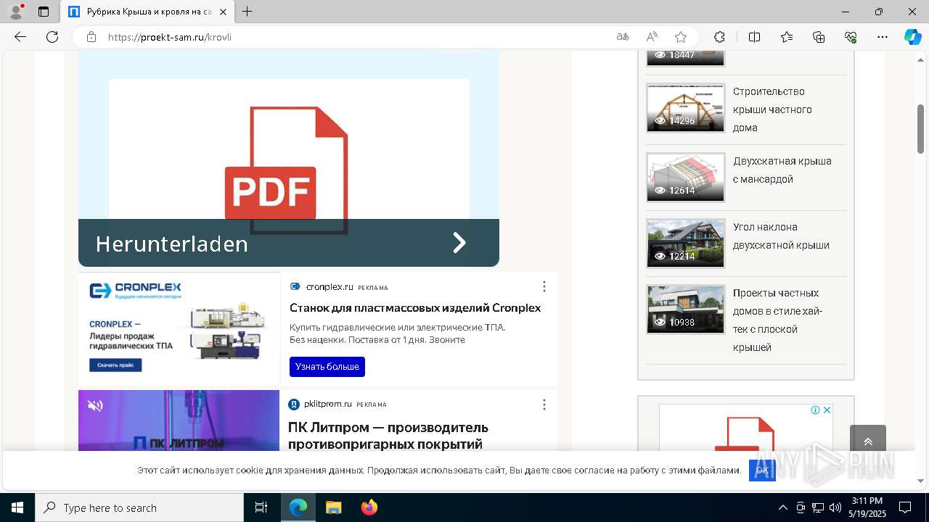Image resolution: width=929 pixels, height=522 pixels.
Task: Open Microsoft Edge from the taskbar
Action: tap(298, 507)
